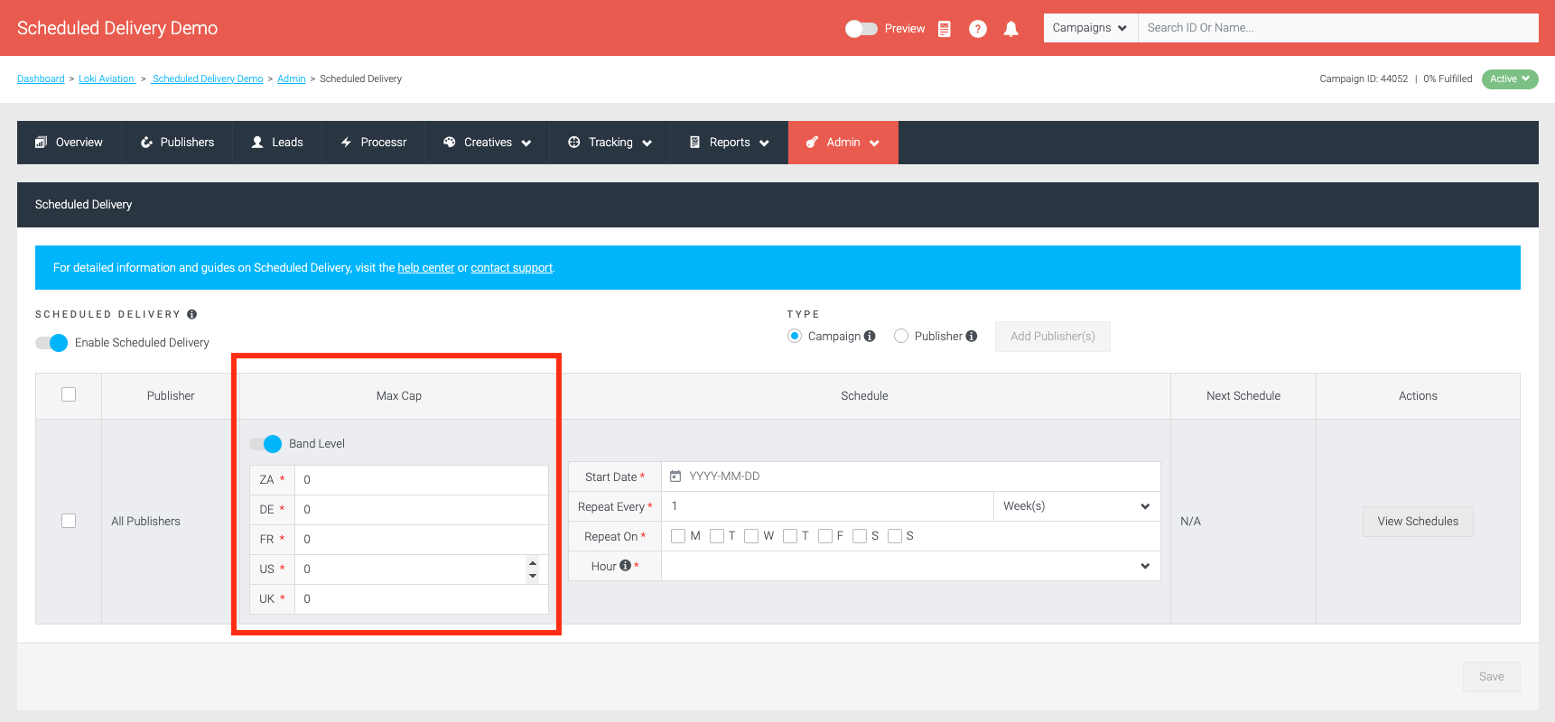The width and height of the screenshot is (1555, 722).
Task: Select the Publisher radio button
Action: [x=901, y=336]
